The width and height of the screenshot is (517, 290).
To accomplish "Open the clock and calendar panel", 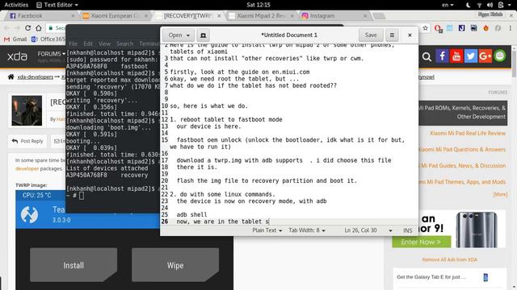I will point(258,5).
